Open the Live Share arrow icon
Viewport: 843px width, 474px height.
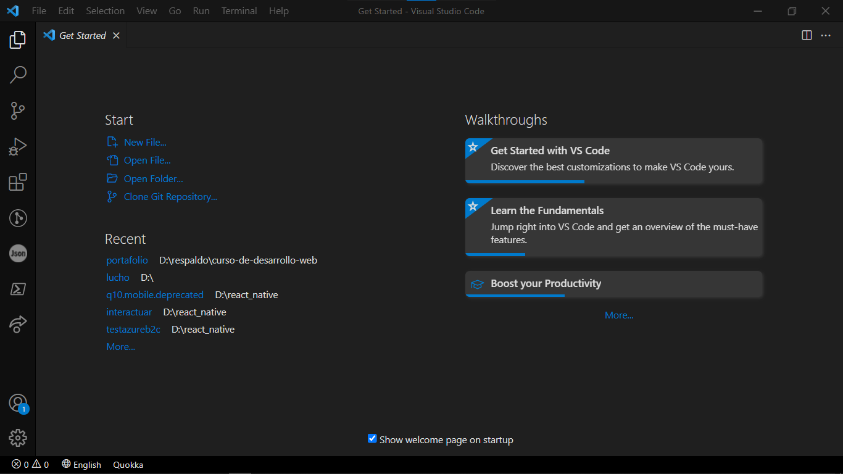[x=18, y=324]
